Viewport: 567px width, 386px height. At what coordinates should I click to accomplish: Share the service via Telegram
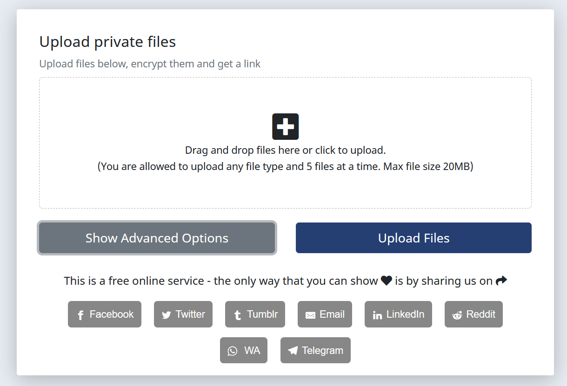coord(315,350)
